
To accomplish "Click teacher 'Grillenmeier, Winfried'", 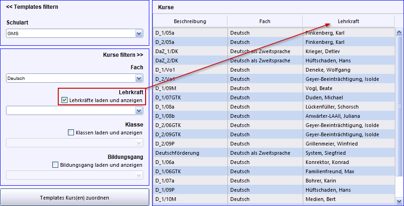I will tap(331, 144).
